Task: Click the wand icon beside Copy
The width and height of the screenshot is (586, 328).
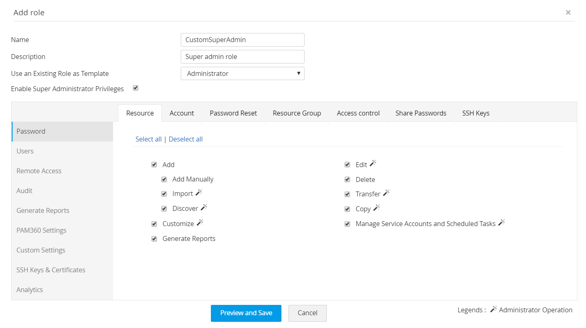Action: (x=376, y=208)
